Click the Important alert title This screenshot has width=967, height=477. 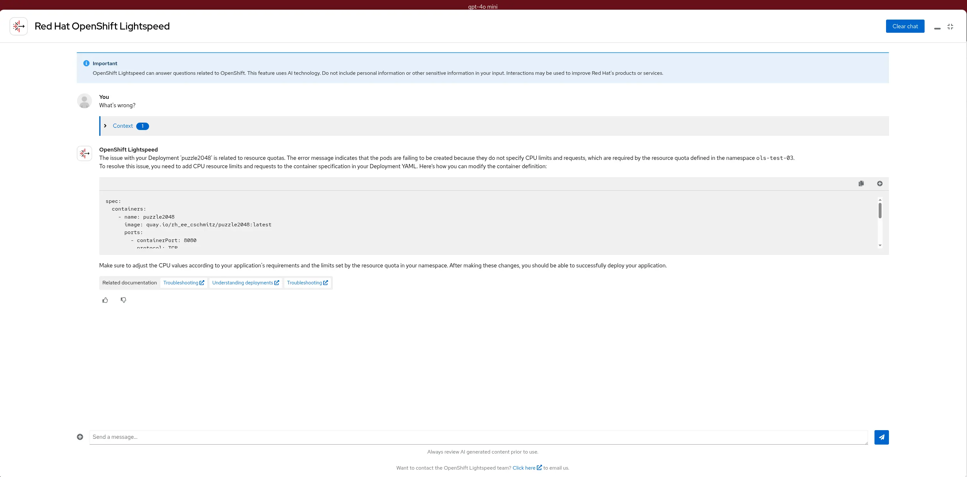[x=105, y=63]
